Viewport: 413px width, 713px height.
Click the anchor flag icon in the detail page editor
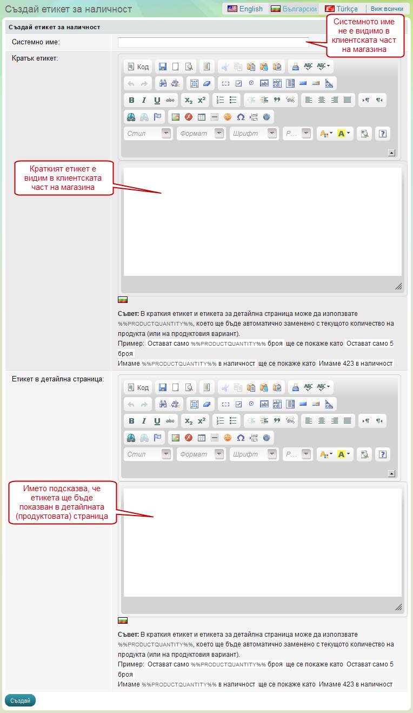157,438
